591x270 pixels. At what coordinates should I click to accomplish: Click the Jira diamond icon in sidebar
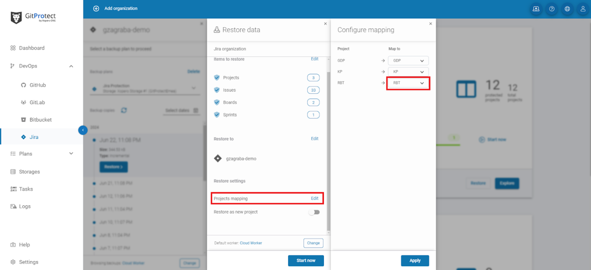(x=23, y=137)
